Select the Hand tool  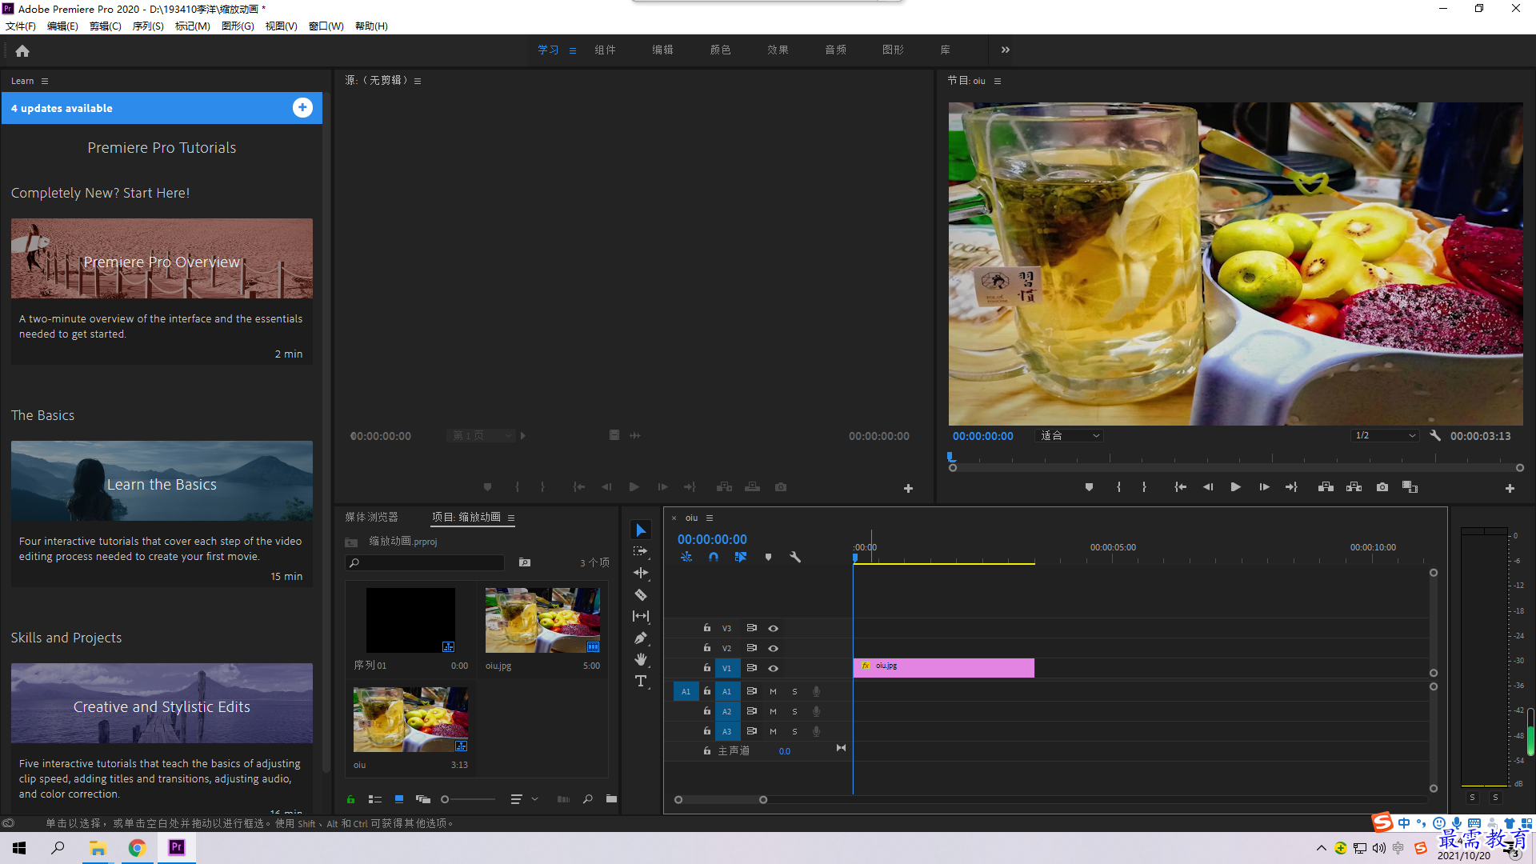click(x=641, y=659)
